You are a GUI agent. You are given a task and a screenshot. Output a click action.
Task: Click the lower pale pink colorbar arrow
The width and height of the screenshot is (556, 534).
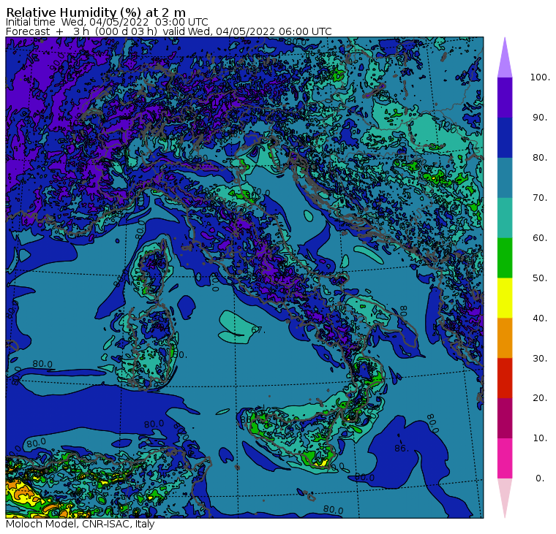505,496
